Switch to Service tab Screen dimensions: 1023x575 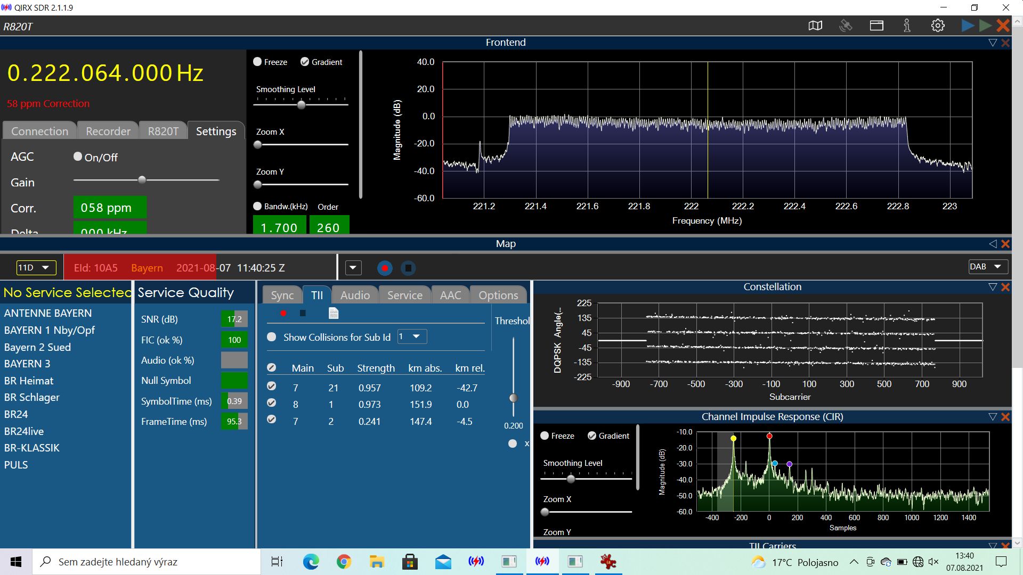pos(405,295)
